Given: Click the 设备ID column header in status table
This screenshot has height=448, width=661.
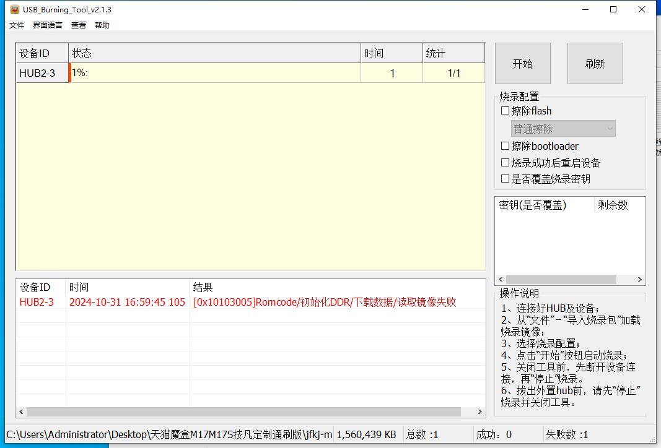Looking at the screenshot, I should click(x=42, y=53).
